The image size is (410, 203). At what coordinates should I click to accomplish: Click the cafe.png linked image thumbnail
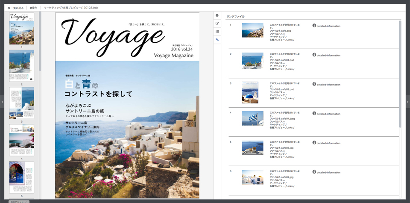coord(252,30)
